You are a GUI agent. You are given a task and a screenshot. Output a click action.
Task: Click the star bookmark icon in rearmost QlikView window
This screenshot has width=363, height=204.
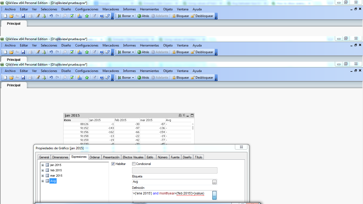tap(87, 16)
